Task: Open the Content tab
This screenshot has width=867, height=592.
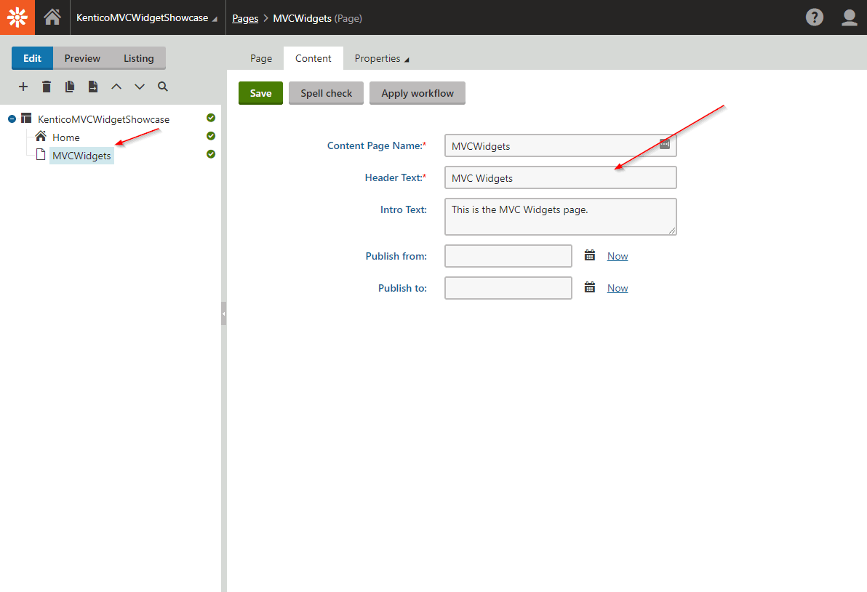Action: coord(313,58)
